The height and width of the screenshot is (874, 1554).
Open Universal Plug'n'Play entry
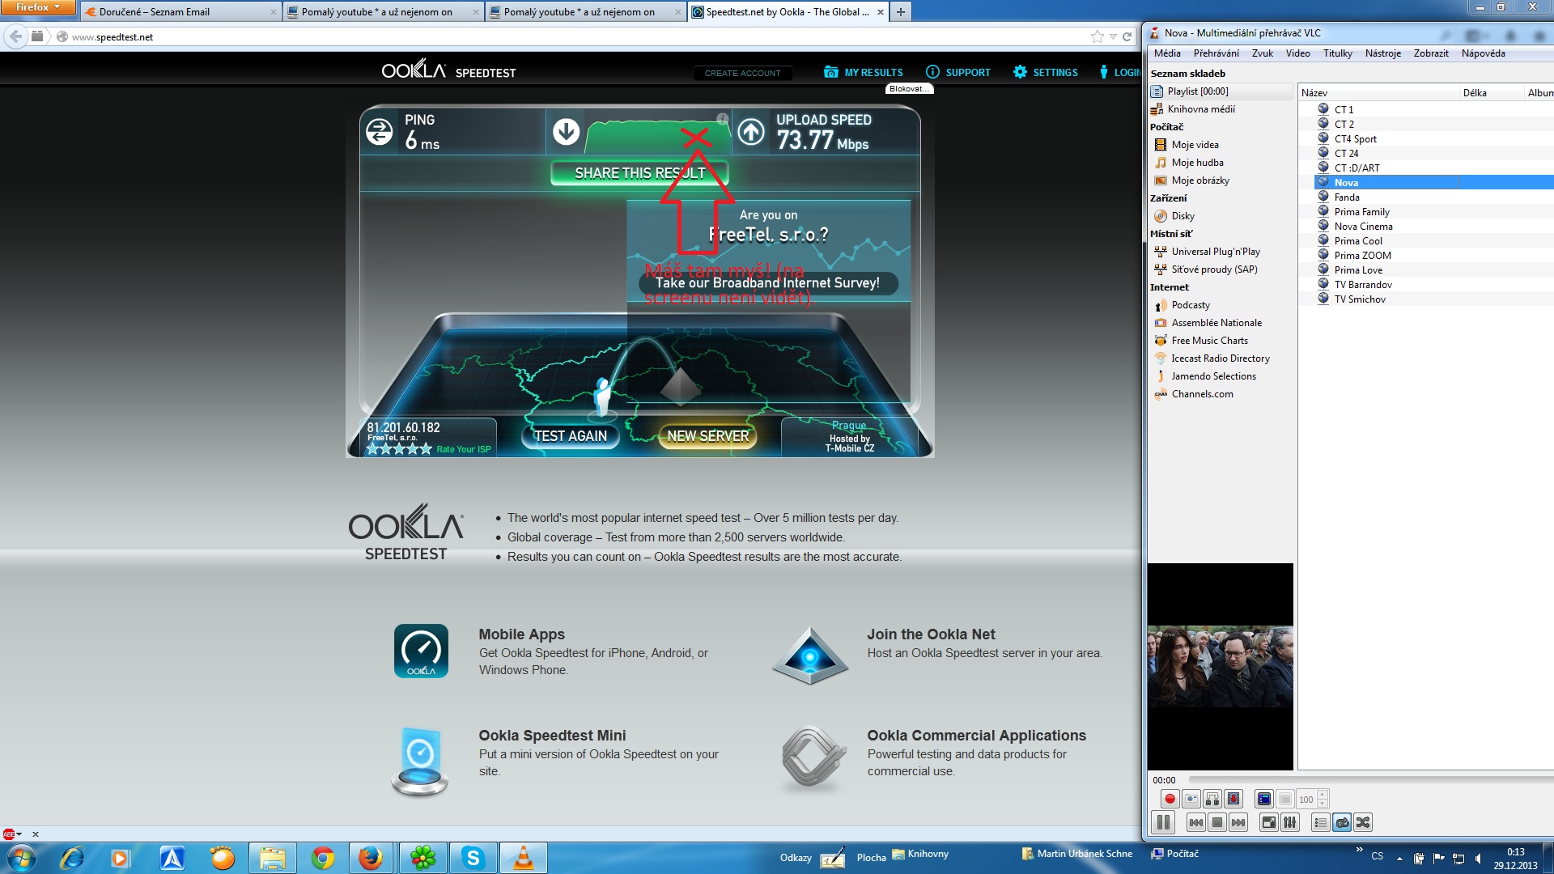[x=1215, y=252]
